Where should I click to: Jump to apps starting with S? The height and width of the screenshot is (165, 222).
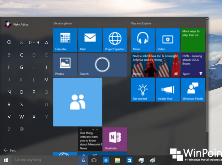[22, 104]
